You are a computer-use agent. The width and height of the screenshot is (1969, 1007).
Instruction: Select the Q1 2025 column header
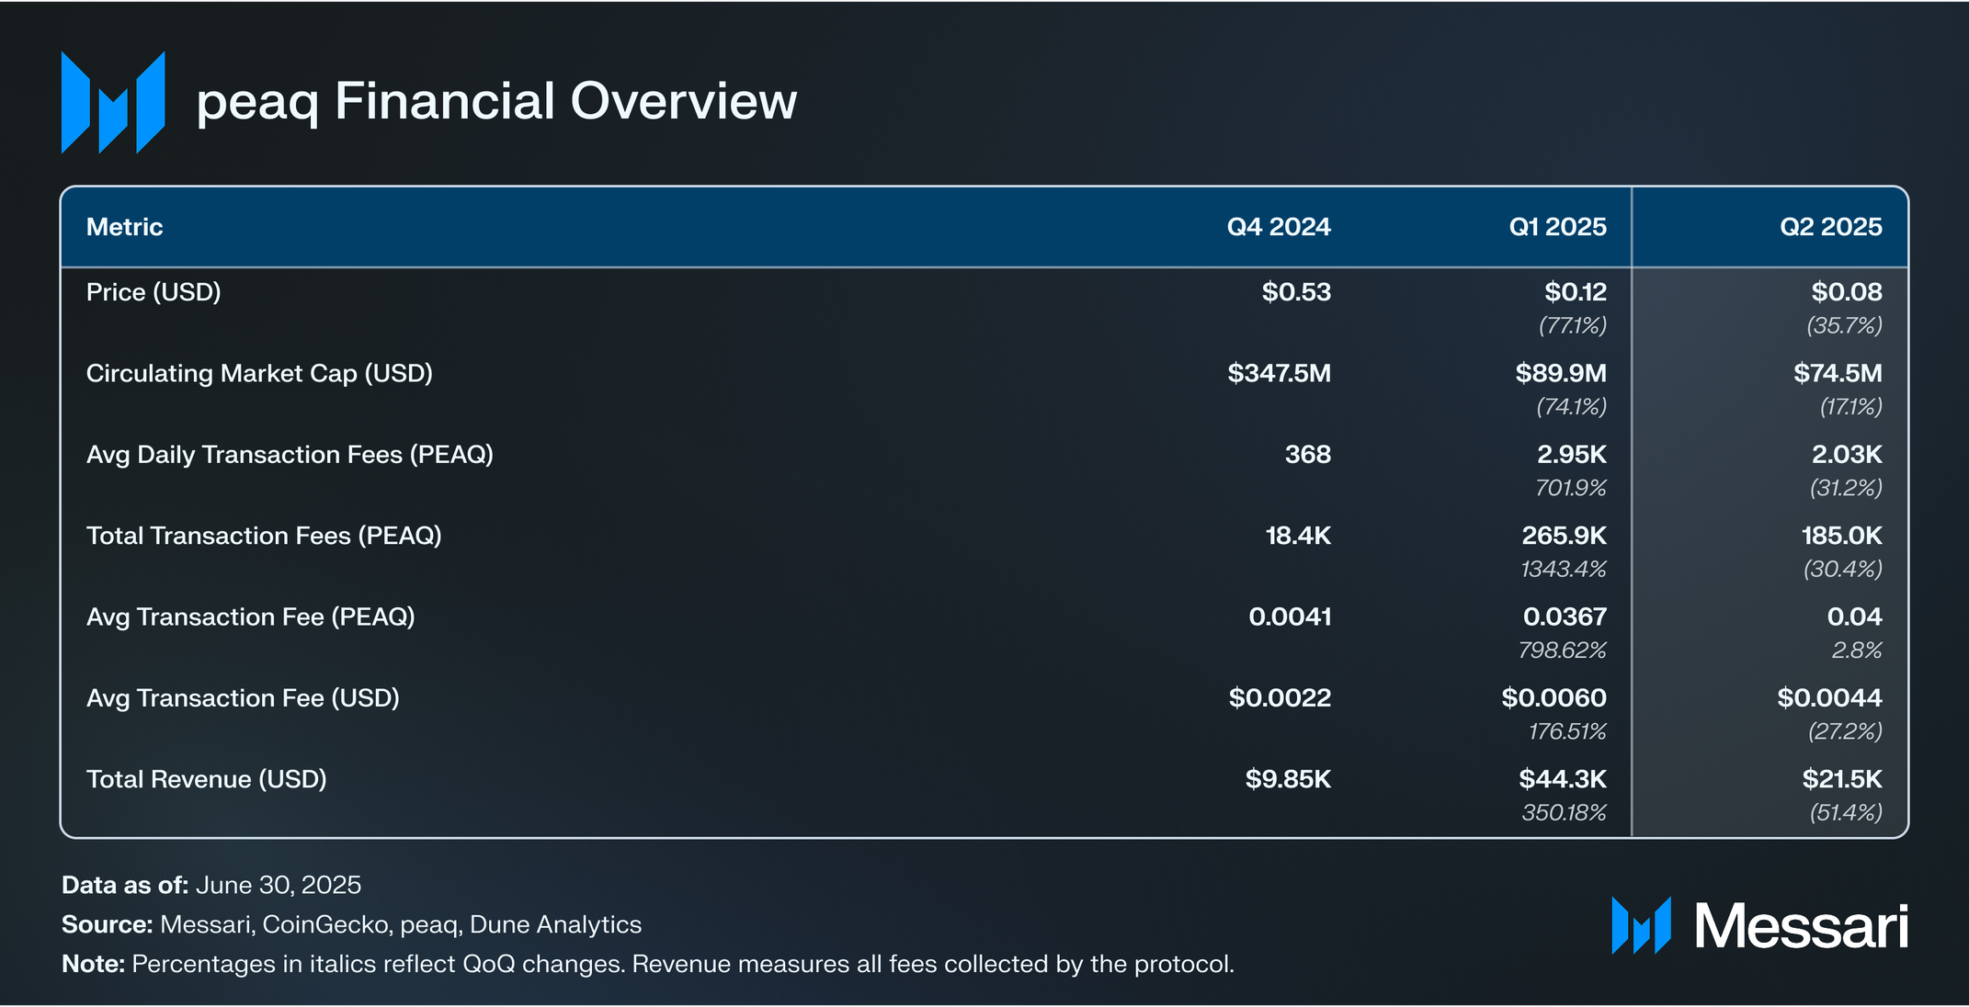pos(1557,227)
